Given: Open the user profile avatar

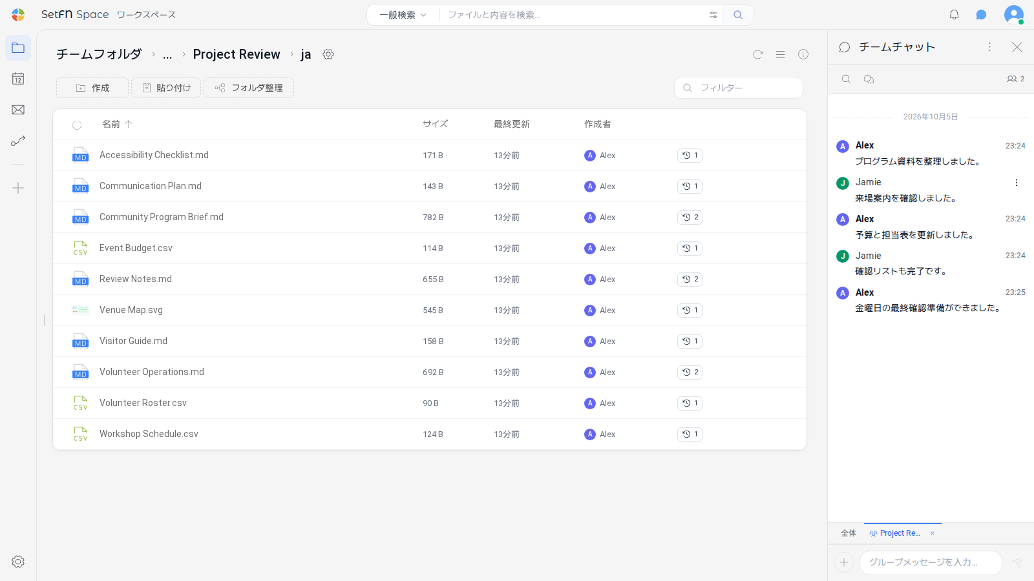Looking at the screenshot, I should pos(1013,15).
